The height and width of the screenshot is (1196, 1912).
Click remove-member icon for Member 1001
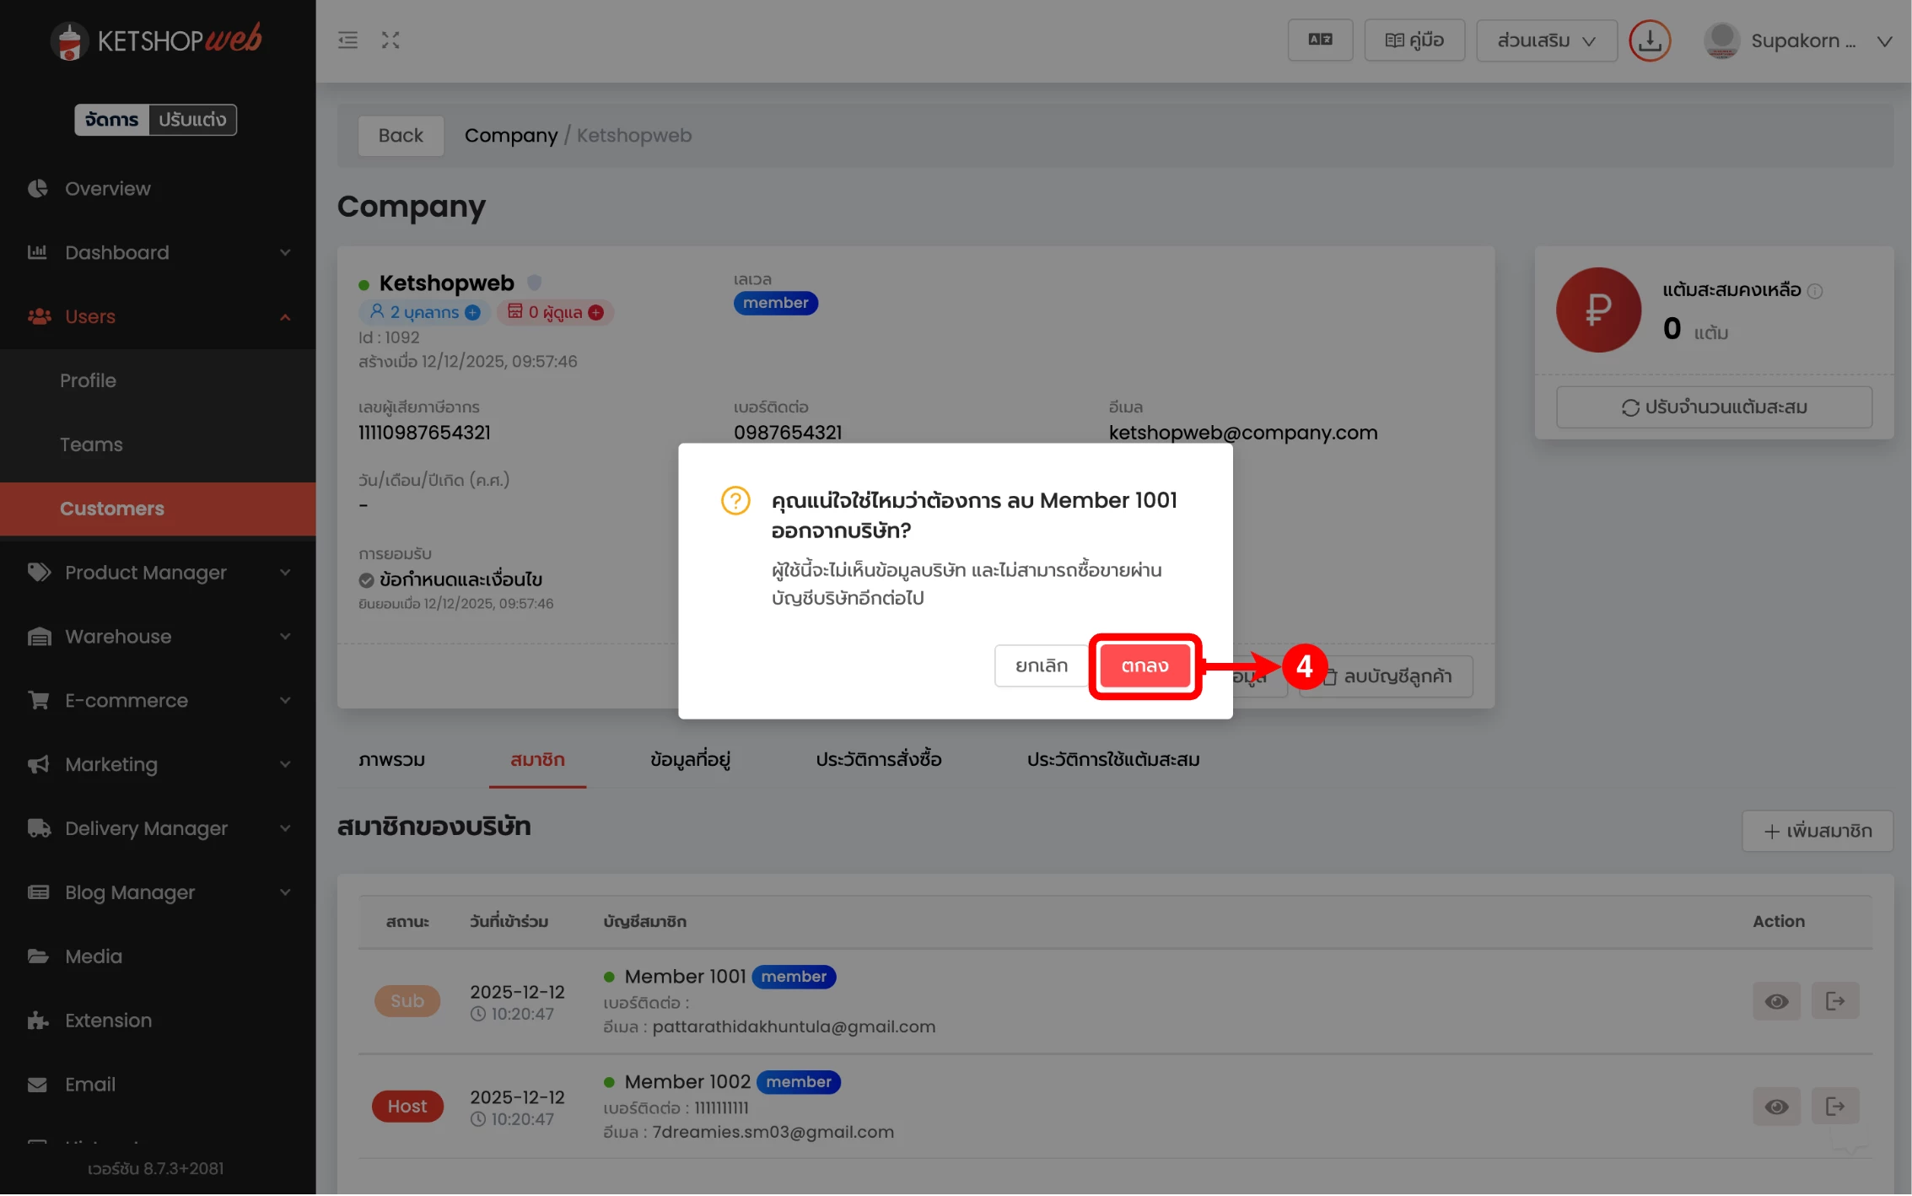[1834, 1001]
